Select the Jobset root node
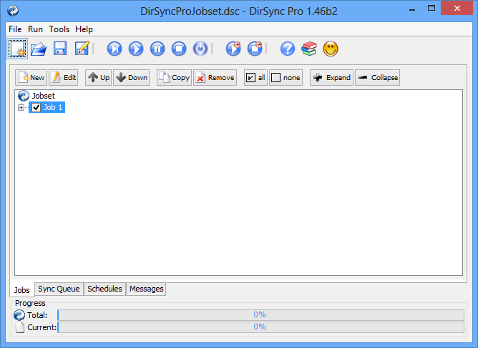 click(x=36, y=96)
